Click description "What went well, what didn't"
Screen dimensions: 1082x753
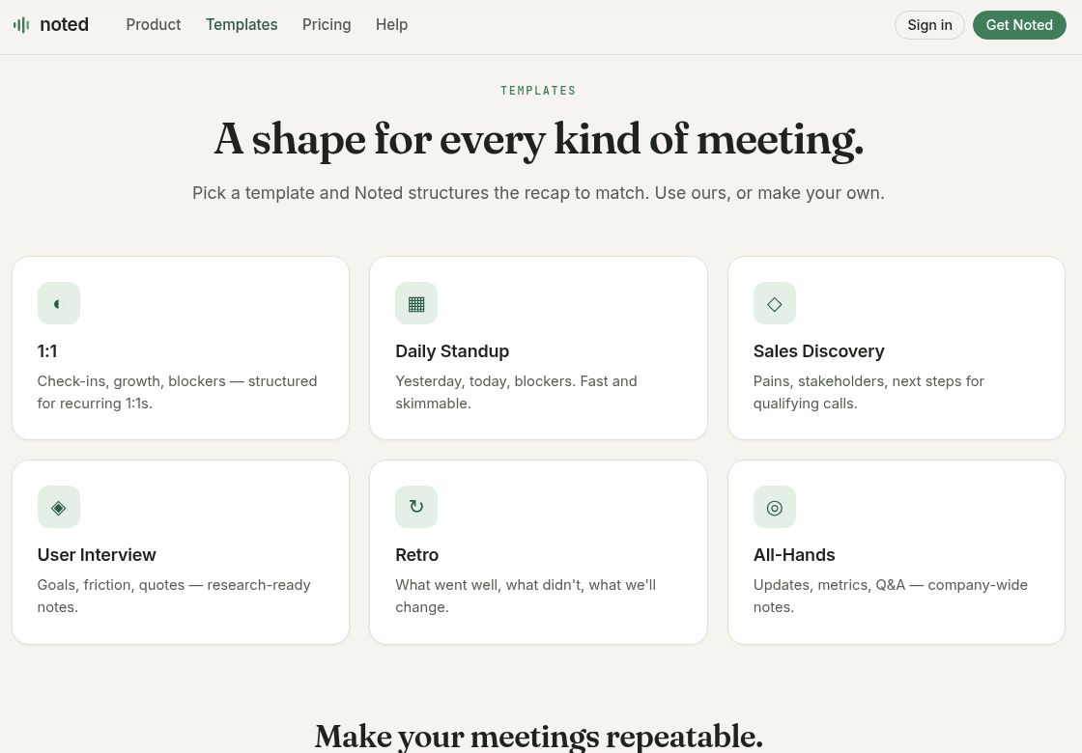coord(526,596)
